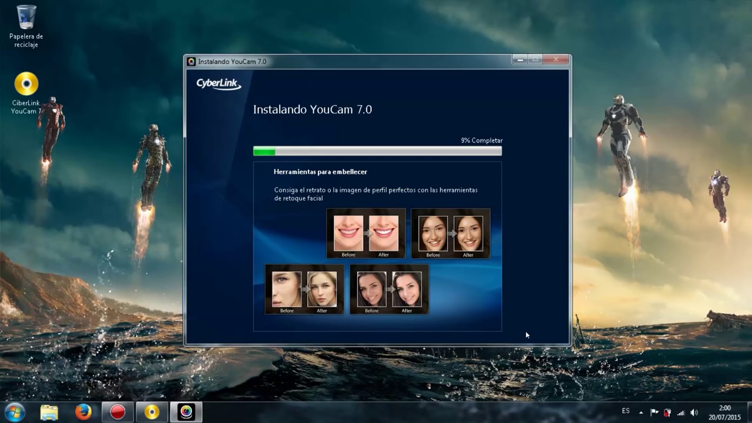Click the installation progress bar
This screenshot has width=752, height=423.
[x=377, y=152]
